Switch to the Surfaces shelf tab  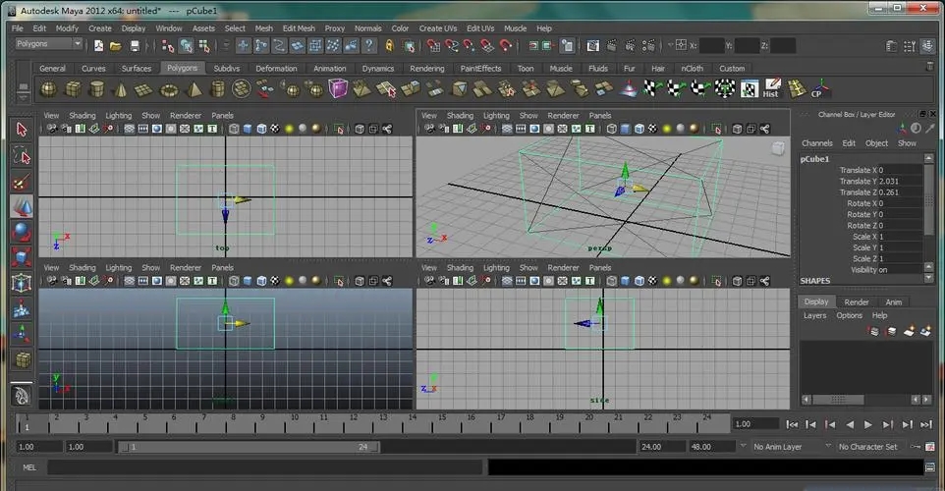(137, 68)
